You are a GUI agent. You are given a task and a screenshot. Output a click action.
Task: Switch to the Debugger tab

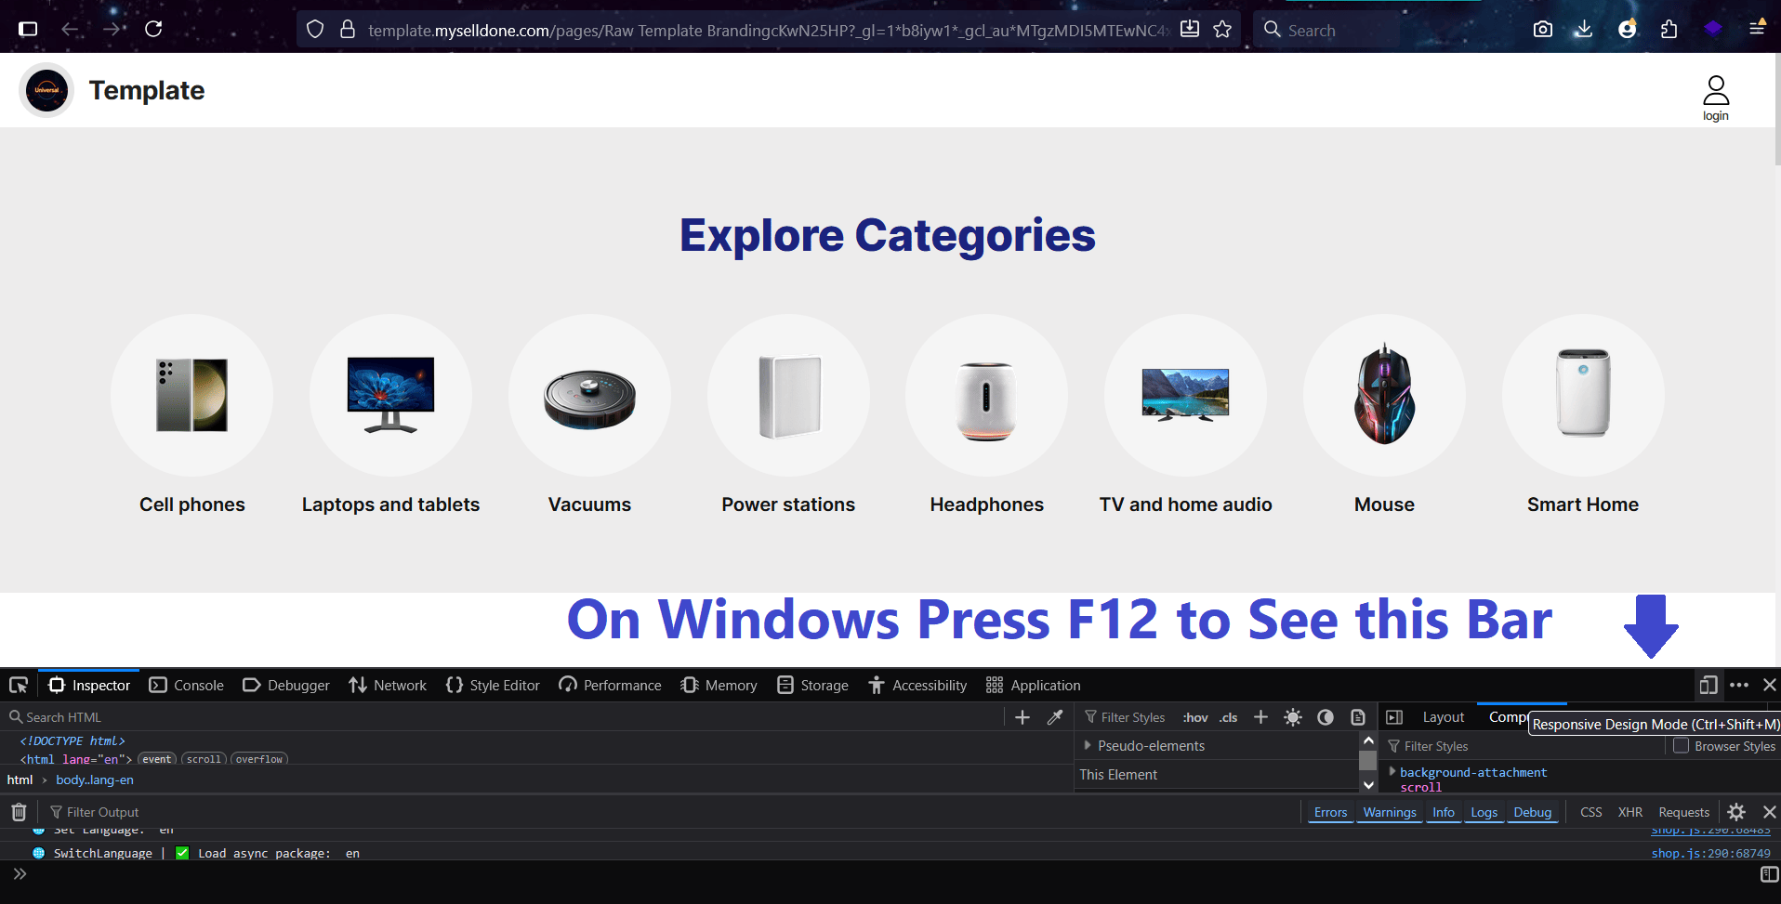pyautogui.click(x=286, y=686)
